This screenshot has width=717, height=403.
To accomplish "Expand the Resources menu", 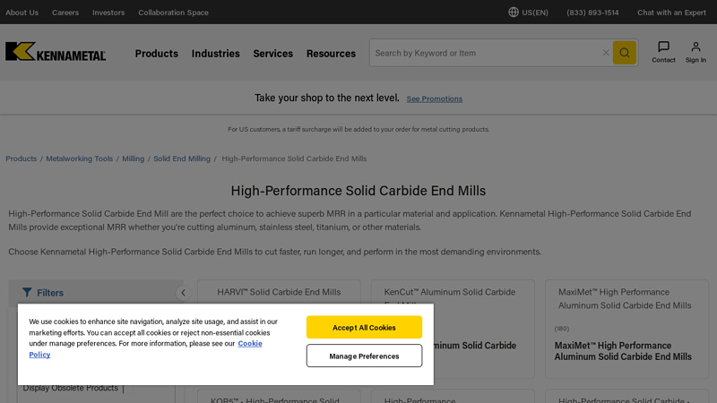I will 331,54.
